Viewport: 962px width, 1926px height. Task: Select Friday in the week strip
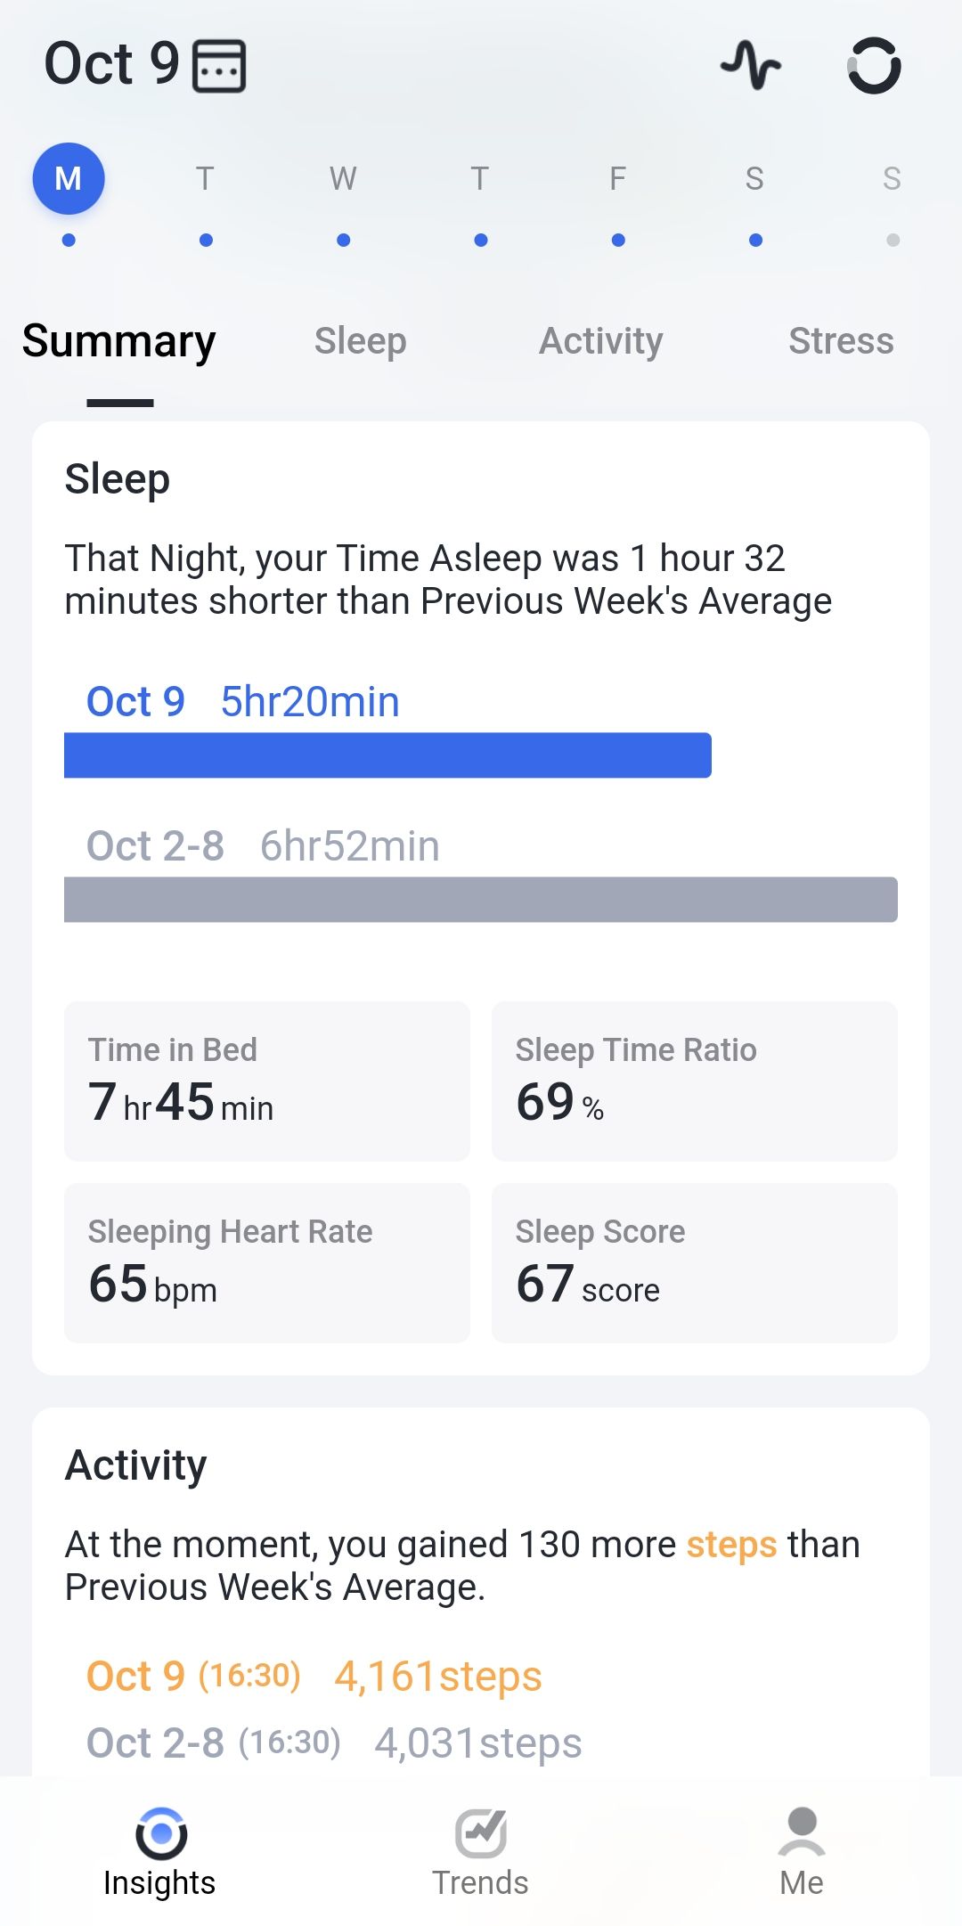coord(617,179)
